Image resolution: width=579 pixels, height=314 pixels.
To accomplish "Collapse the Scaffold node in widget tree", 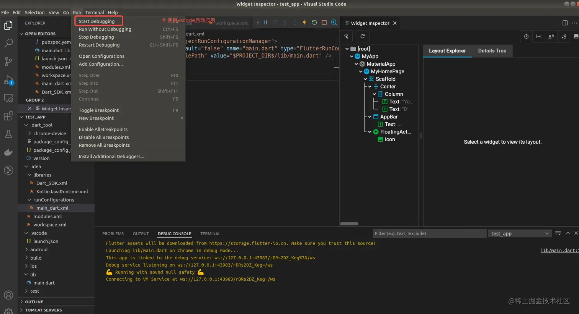I will tap(365, 79).
